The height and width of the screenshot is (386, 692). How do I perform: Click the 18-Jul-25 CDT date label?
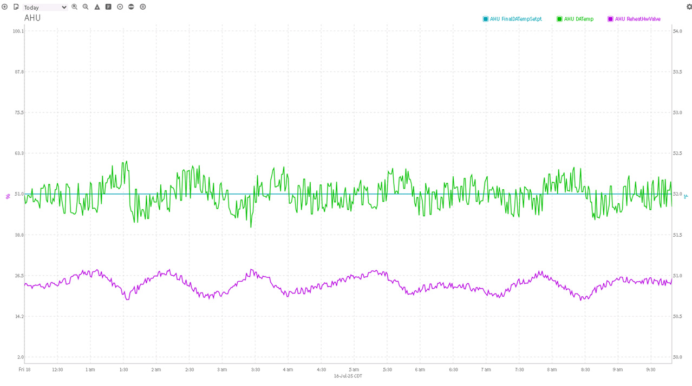(348, 376)
